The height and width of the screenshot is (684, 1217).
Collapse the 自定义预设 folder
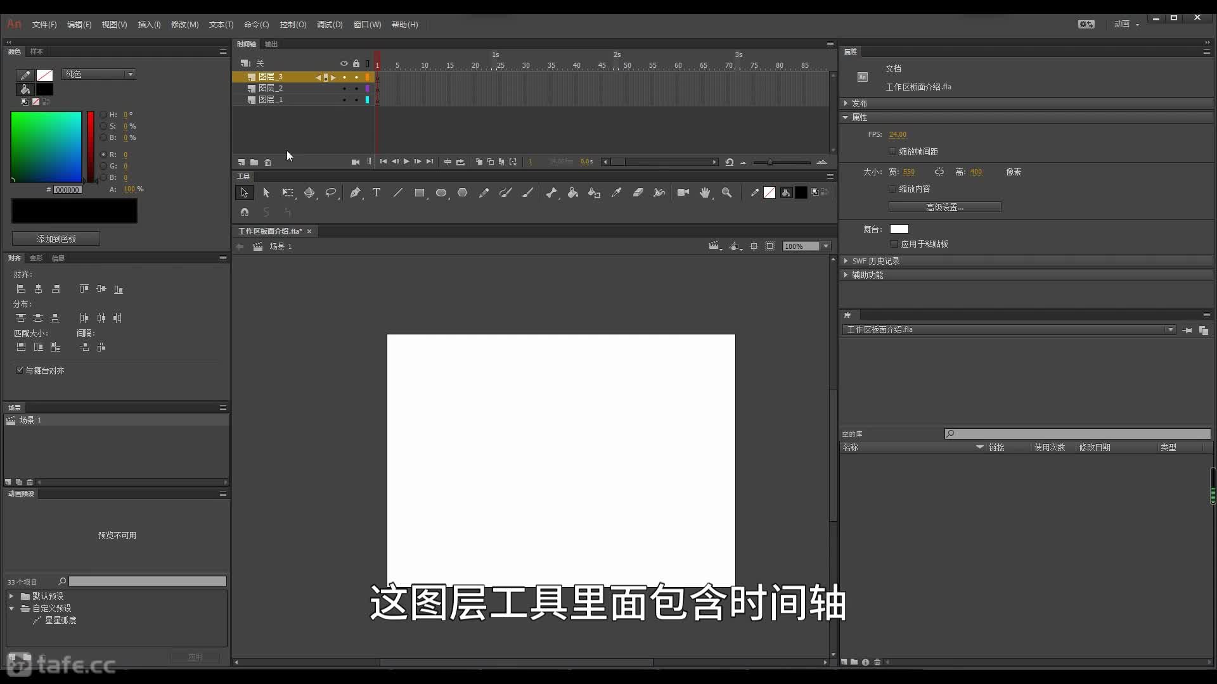11,608
